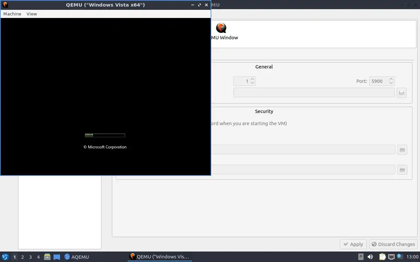Image resolution: width=420 pixels, height=262 pixels.
Task: Click the 13:00 clock in the panel
Action: click(412, 257)
